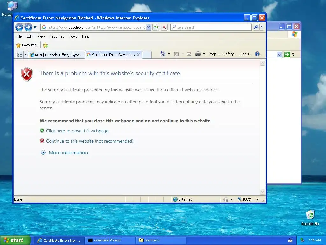Click the 7:35 AM system clock
Viewport: 326px width, 245px height.
(x=314, y=240)
